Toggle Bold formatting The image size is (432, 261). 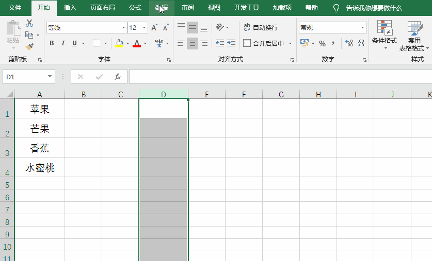(x=52, y=43)
